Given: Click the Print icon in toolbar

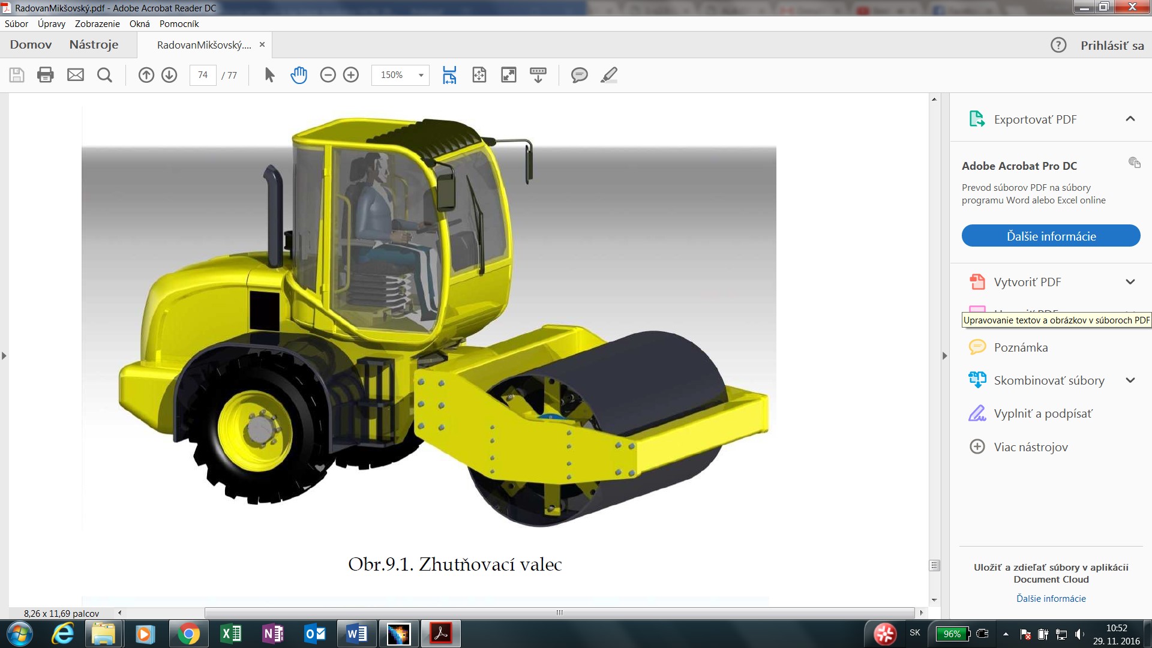Looking at the screenshot, I should point(46,75).
